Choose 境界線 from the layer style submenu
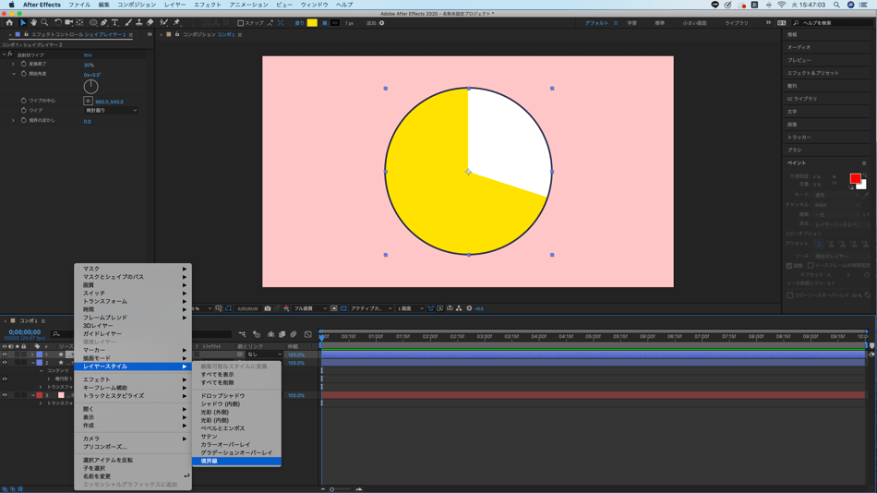The image size is (877, 493). click(210, 461)
